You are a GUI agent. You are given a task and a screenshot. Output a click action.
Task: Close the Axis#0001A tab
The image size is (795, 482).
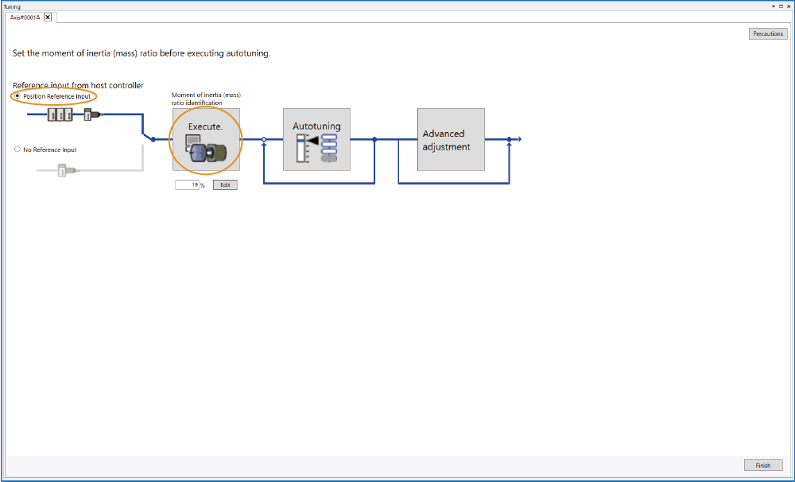click(x=48, y=17)
